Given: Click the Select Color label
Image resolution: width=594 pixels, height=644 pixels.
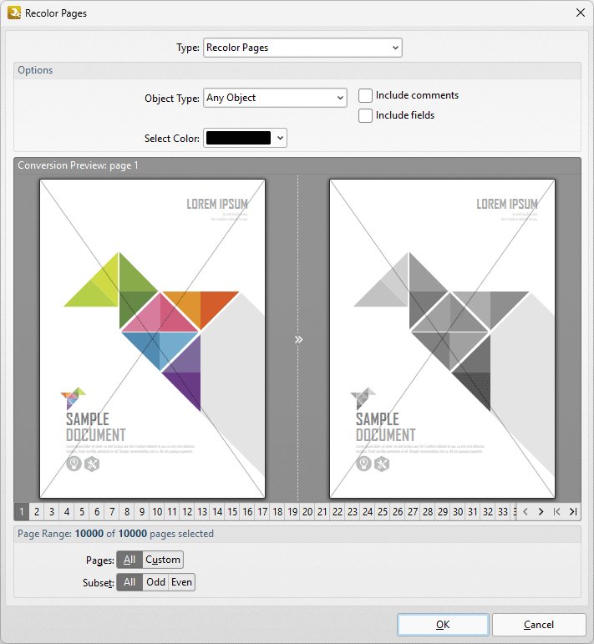Looking at the screenshot, I should point(172,139).
